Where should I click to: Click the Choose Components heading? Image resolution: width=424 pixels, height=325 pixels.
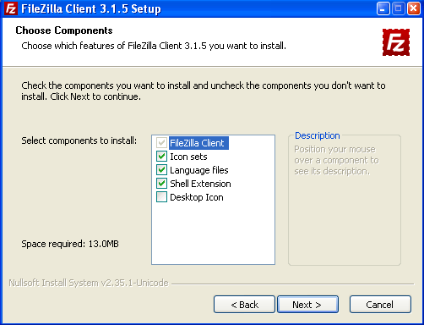click(64, 30)
